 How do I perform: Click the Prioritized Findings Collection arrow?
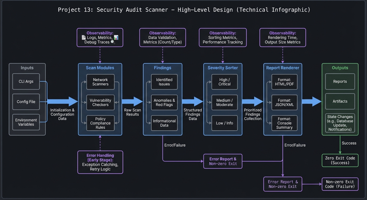253,102
